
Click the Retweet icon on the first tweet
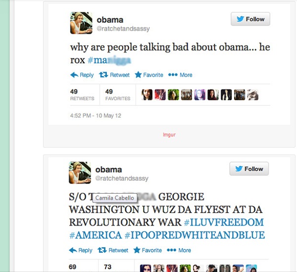[x=103, y=75]
